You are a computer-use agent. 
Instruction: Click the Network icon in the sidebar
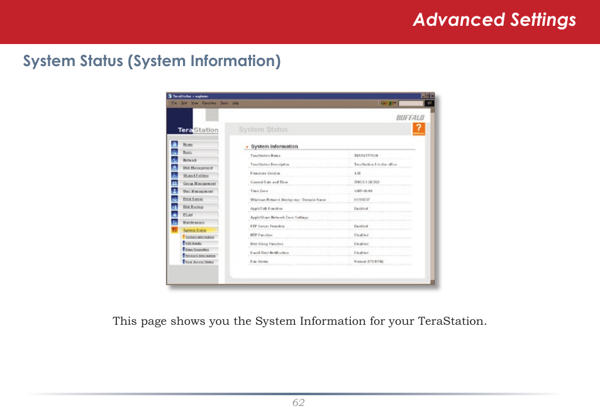(x=174, y=160)
